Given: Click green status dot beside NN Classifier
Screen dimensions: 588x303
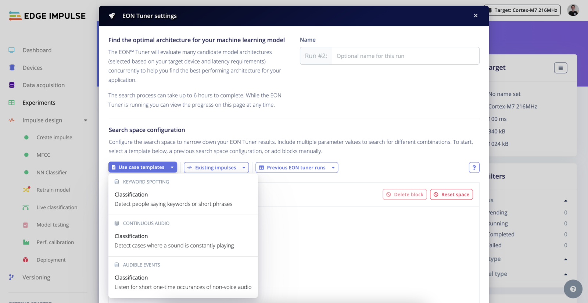Looking at the screenshot, I should click(x=26, y=172).
